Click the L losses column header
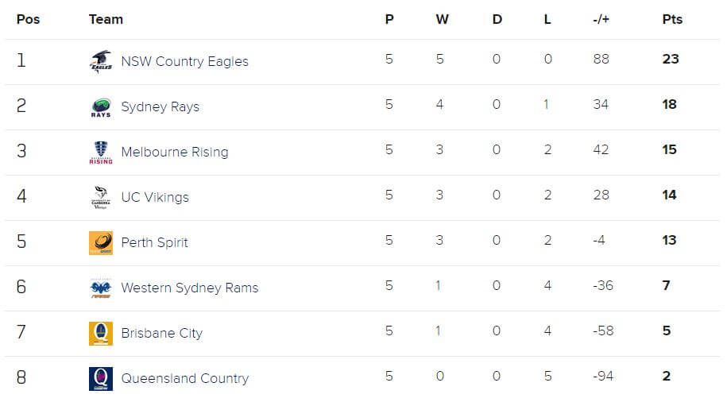This screenshot has height=402, width=727. [x=547, y=20]
